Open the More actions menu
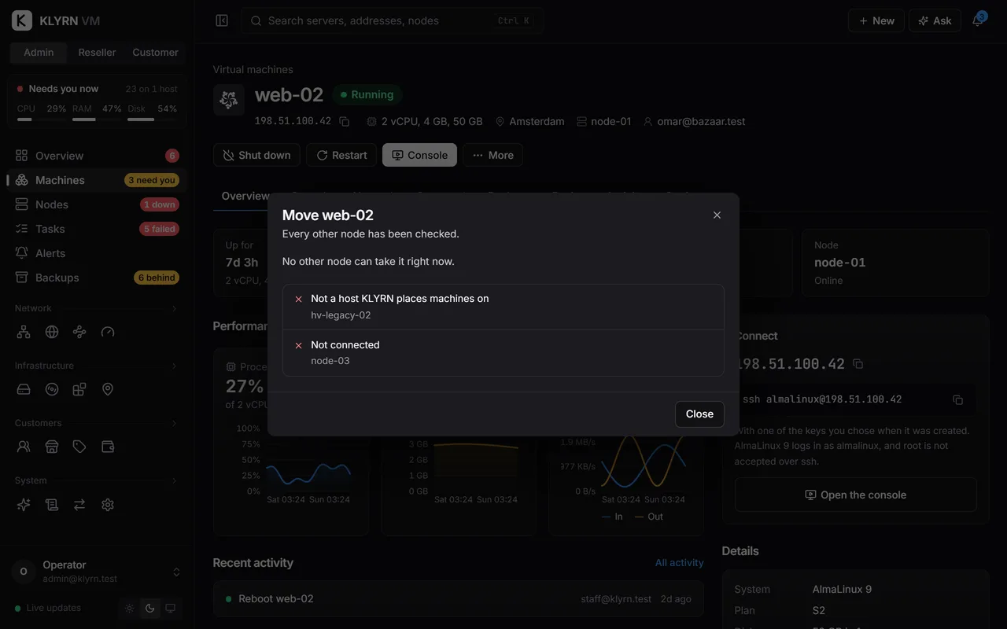The height and width of the screenshot is (629, 1007). click(x=492, y=155)
